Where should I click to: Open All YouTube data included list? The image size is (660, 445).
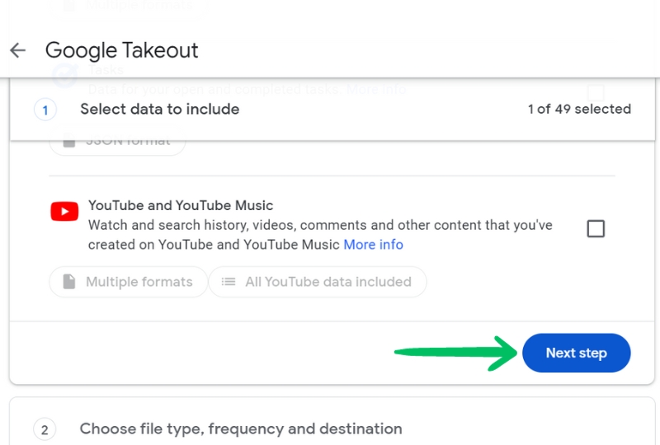click(318, 282)
